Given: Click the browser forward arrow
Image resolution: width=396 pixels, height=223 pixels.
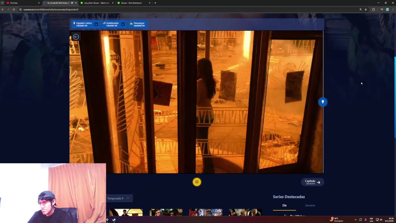Looking at the screenshot, I should [x=8, y=10].
